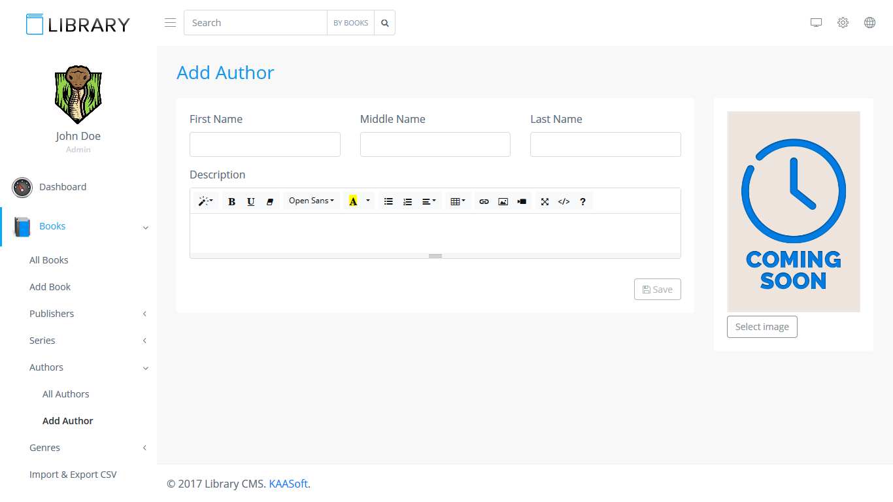
Task: Open All Authors in the sidebar
Action: [65, 394]
